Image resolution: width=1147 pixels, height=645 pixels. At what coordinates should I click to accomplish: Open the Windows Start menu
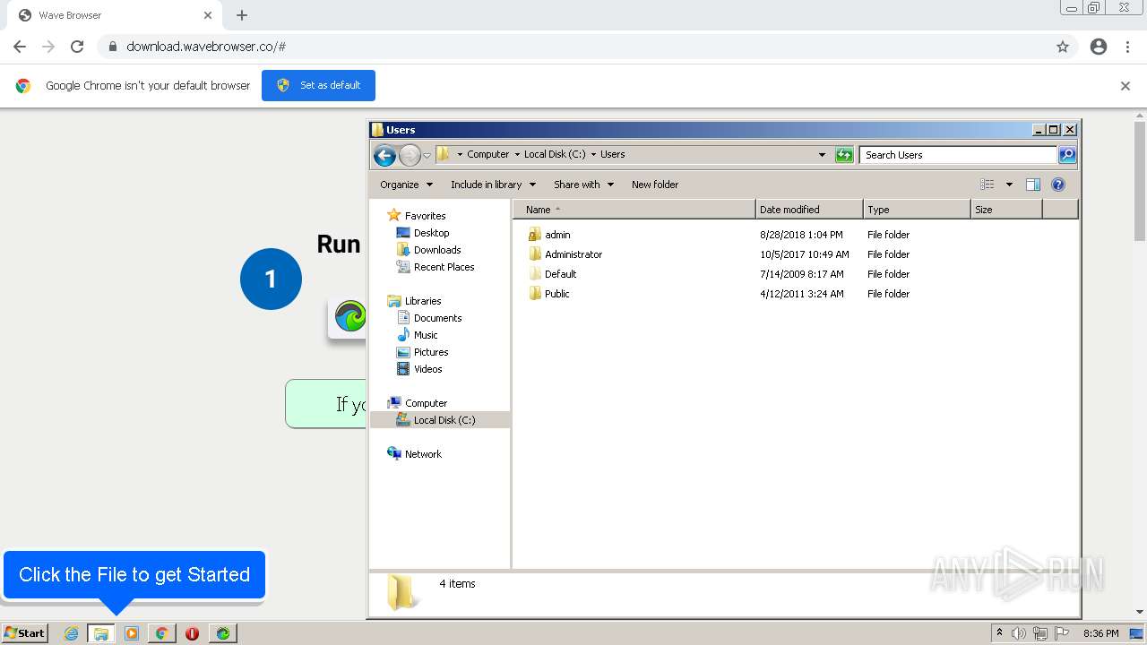[x=25, y=633]
